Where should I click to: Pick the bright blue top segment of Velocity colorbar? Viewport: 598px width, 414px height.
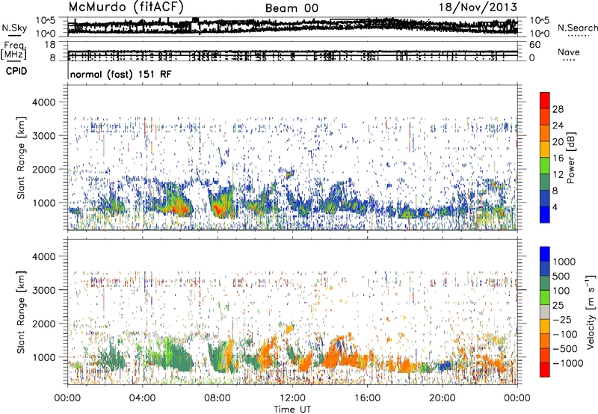point(545,254)
